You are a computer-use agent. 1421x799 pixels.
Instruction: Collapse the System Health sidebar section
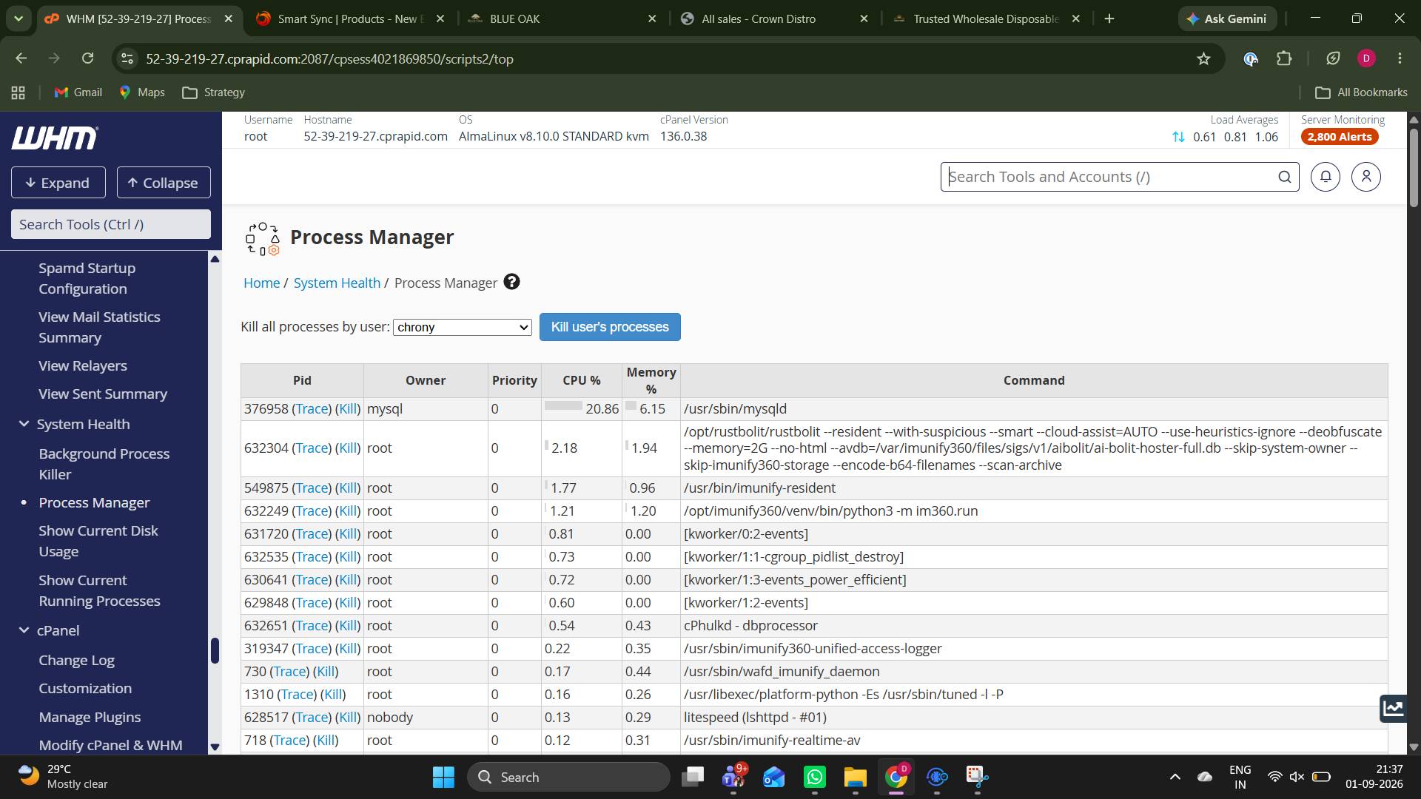pyautogui.click(x=24, y=424)
